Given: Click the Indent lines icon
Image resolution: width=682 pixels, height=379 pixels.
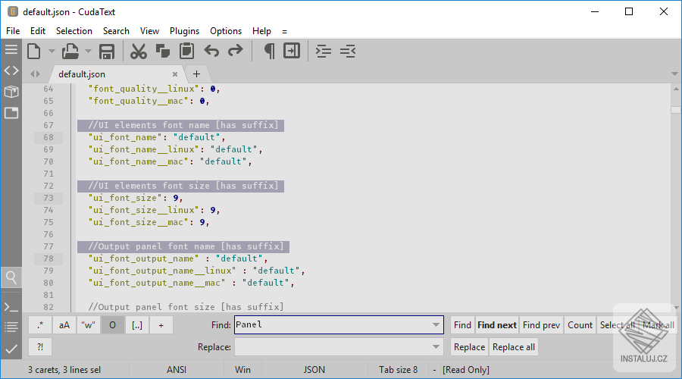Looking at the screenshot, I should 324,52.
